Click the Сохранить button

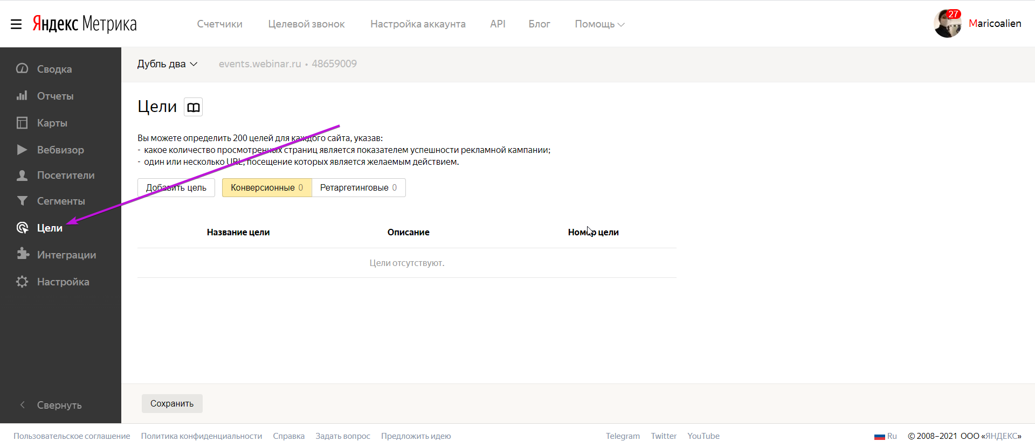(172, 403)
